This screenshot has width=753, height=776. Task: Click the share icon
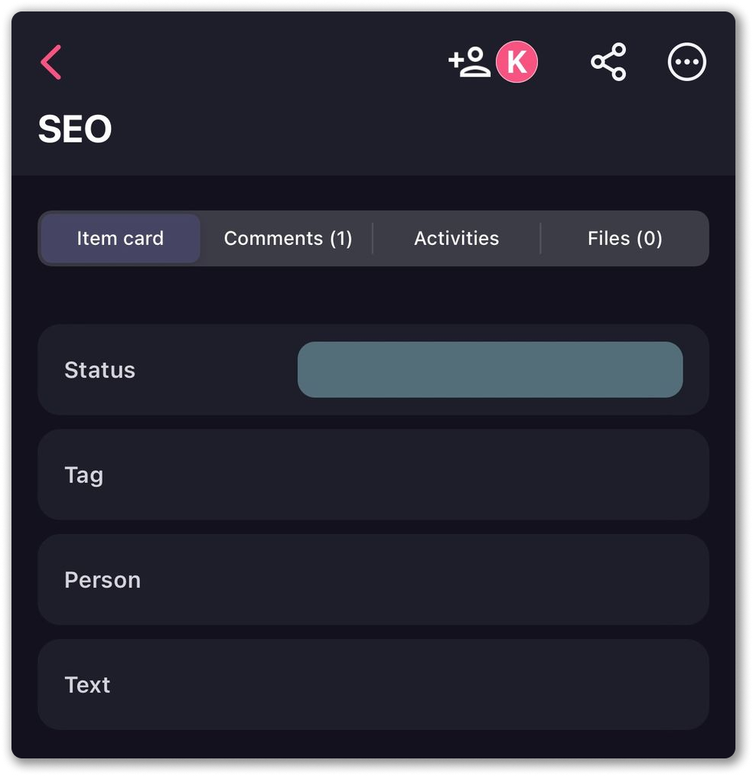pyautogui.click(x=608, y=62)
